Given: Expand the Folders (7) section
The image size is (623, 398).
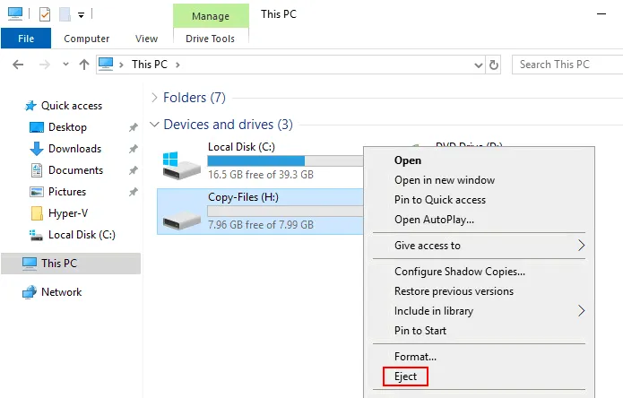Looking at the screenshot, I should (x=155, y=97).
